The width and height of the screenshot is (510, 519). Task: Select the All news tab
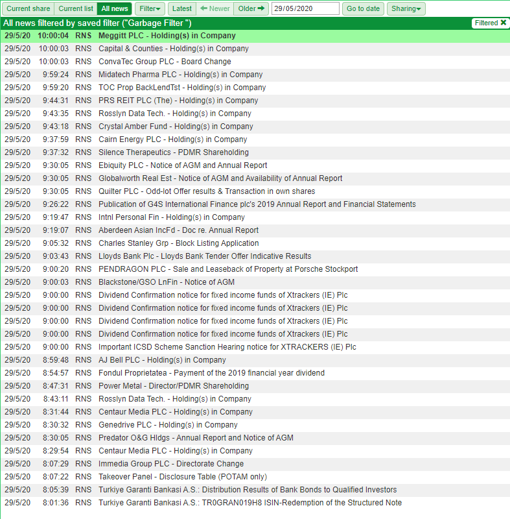[x=114, y=8]
